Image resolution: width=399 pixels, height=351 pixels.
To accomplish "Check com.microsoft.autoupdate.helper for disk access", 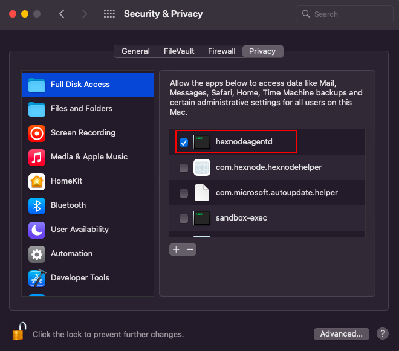I will tap(184, 193).
